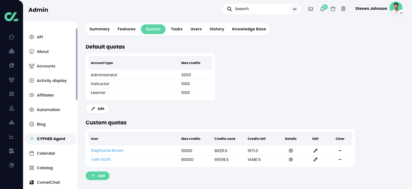Screen dimensions: 412x189
Task: Open Steven Johnson profile menu chevron
Action: coord(401,13)
